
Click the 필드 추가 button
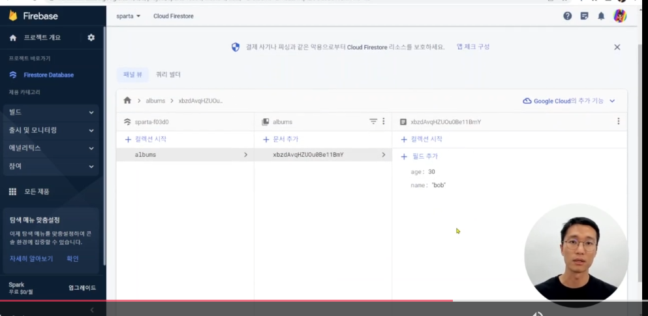click(x=420, y=157)
